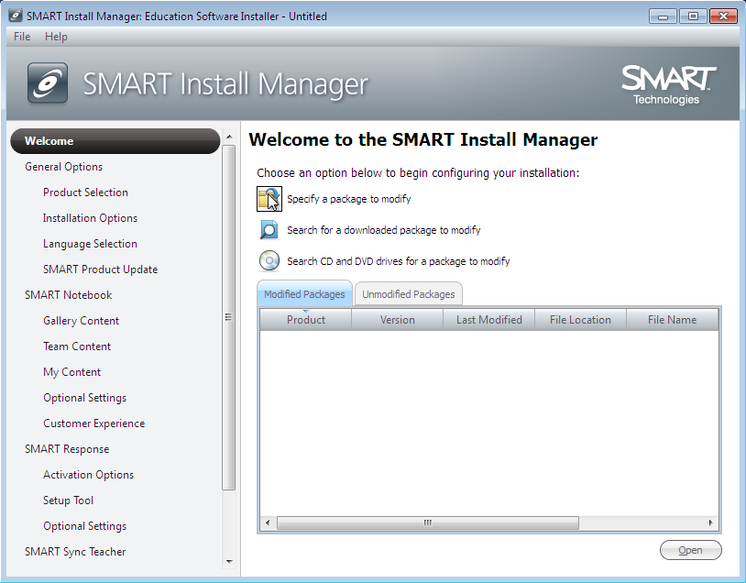The width and height of the screenshot is (746, 583).
Task: Click Search for a downloaded package link
Action: [383, 230]
